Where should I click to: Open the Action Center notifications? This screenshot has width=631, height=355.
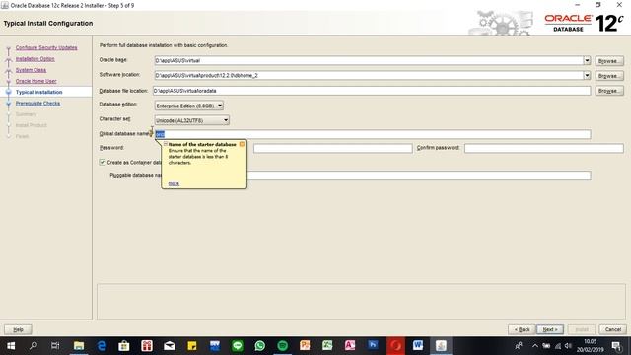click(616, 346)
